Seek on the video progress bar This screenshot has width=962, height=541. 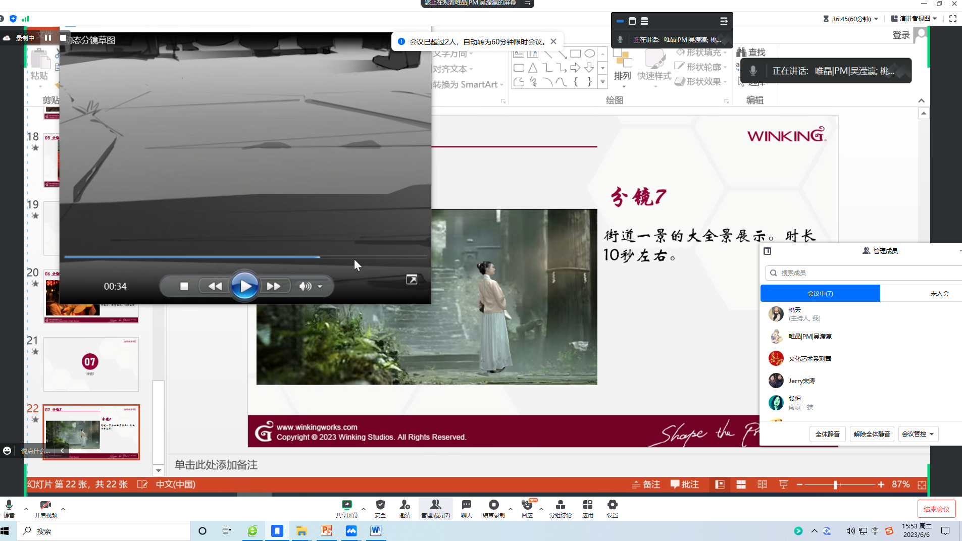coord(245,257)
